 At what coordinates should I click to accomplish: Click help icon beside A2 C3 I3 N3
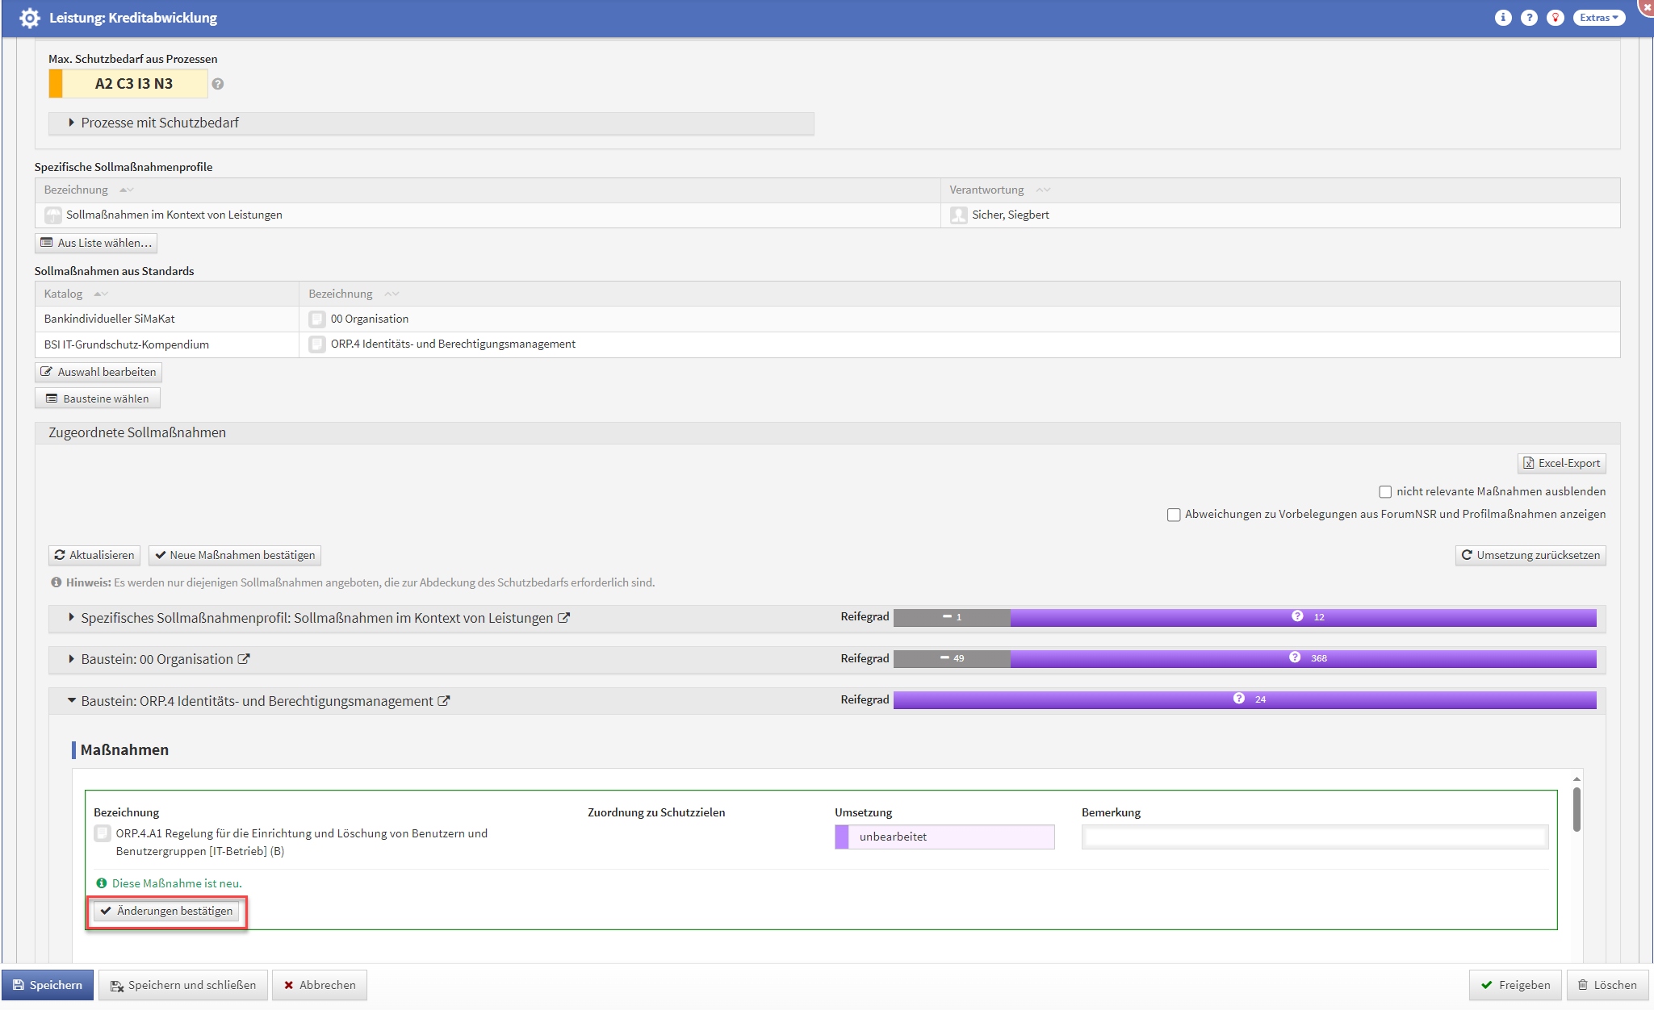[x=218, y=84]
